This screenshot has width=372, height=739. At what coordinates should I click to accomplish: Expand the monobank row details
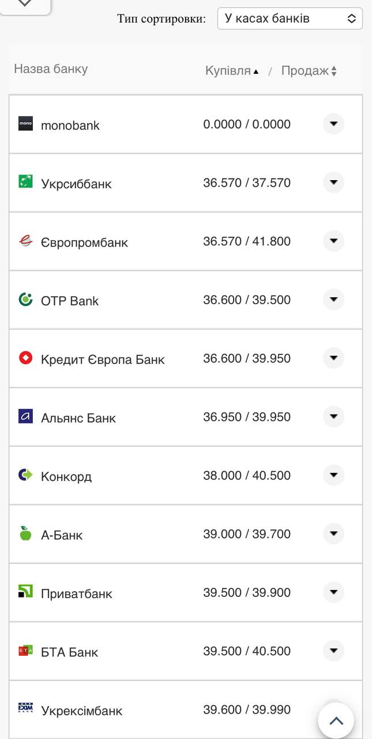(x=333, y=124)
